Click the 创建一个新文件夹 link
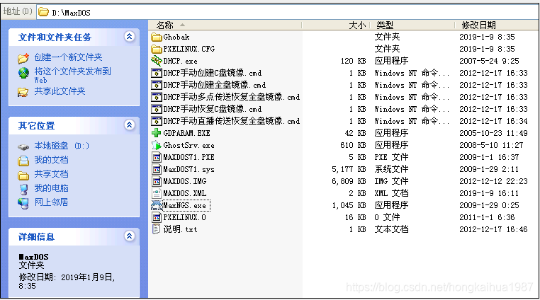This screenshot has height=300, width=540. (x=68, y=57)
